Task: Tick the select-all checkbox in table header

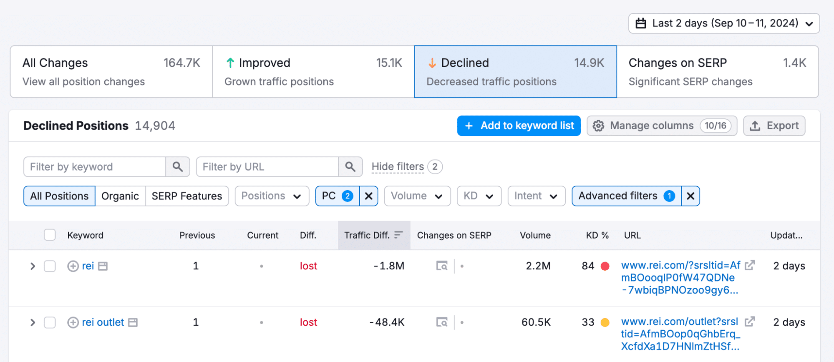Action: [50, 235]
